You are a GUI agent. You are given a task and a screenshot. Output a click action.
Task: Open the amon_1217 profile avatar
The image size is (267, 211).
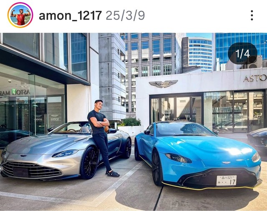(x=20, y=15)
